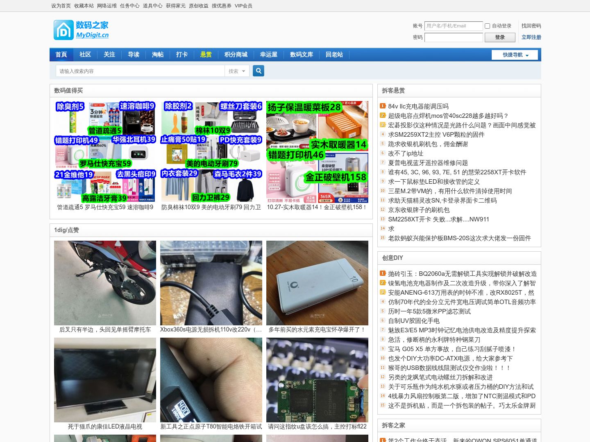The width and height of the screenshot is (590, 442).
Task: Open post 猴哥的USB数据线线阻测试仪
Action: 449,368
